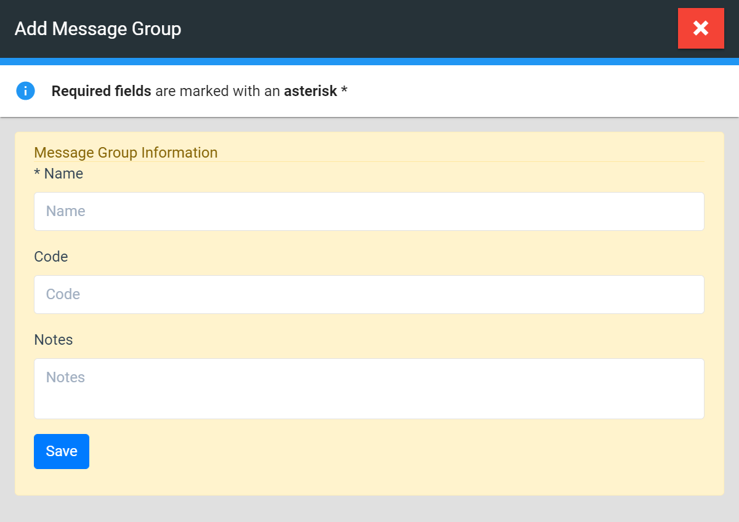This screenshot has height=522, width=739.
Task: Click the asterisk before the Name label
Action: pos(37,174)
